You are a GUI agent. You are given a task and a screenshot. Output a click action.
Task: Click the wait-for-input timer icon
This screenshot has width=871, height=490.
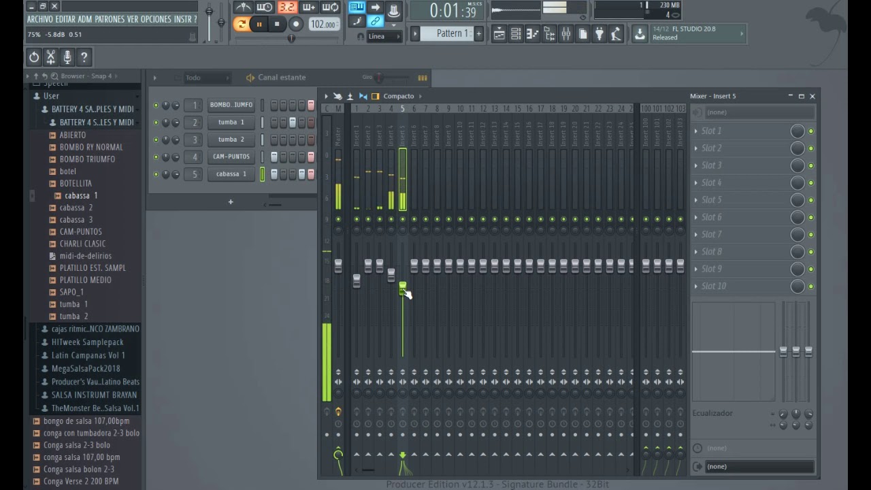tap(265, 7)
